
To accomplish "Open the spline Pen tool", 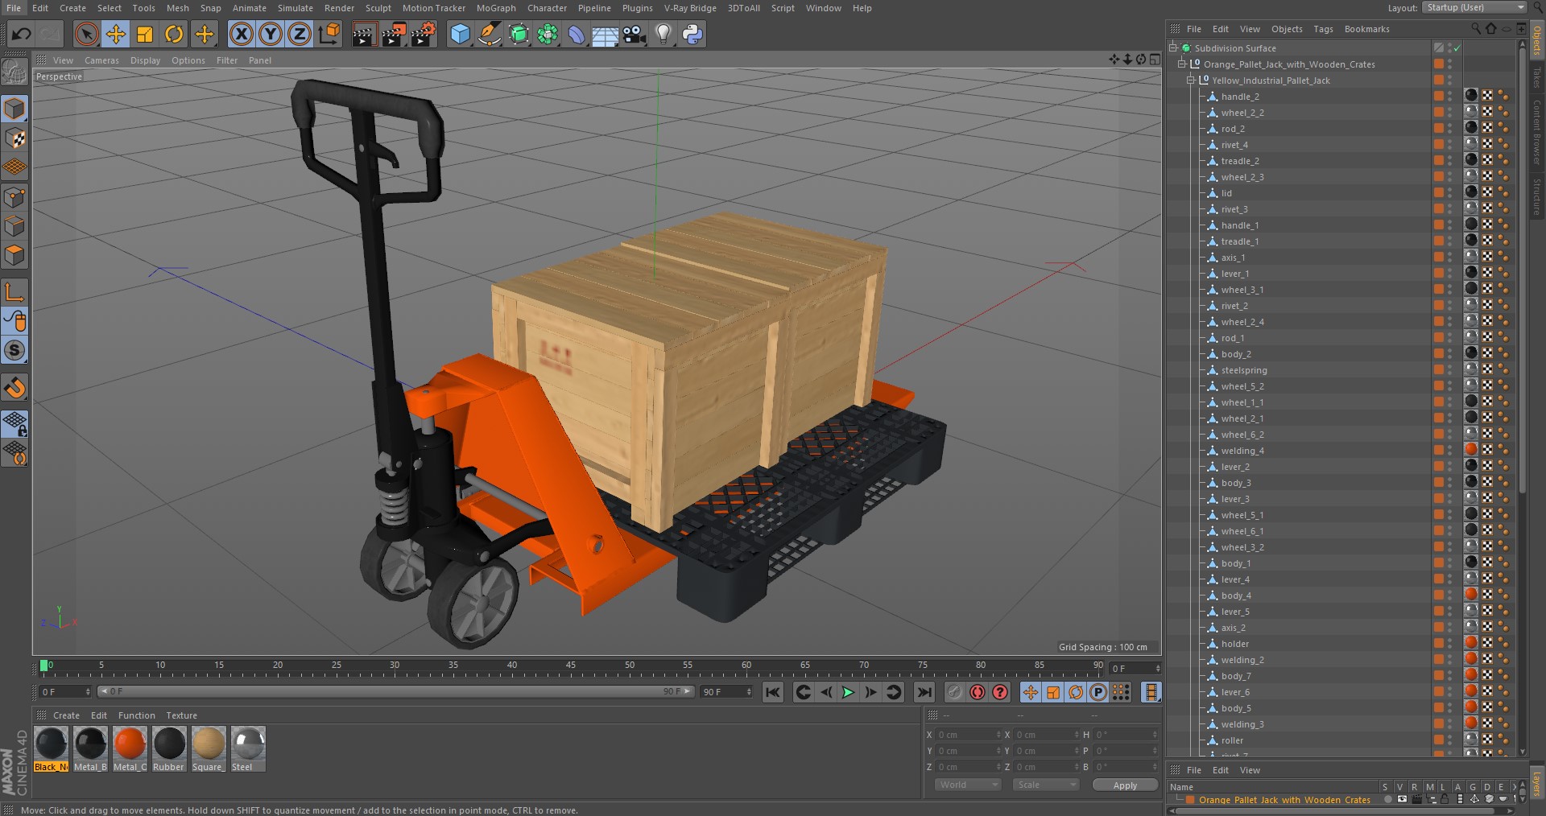I will pyautogui.click(x=489, y=34).
